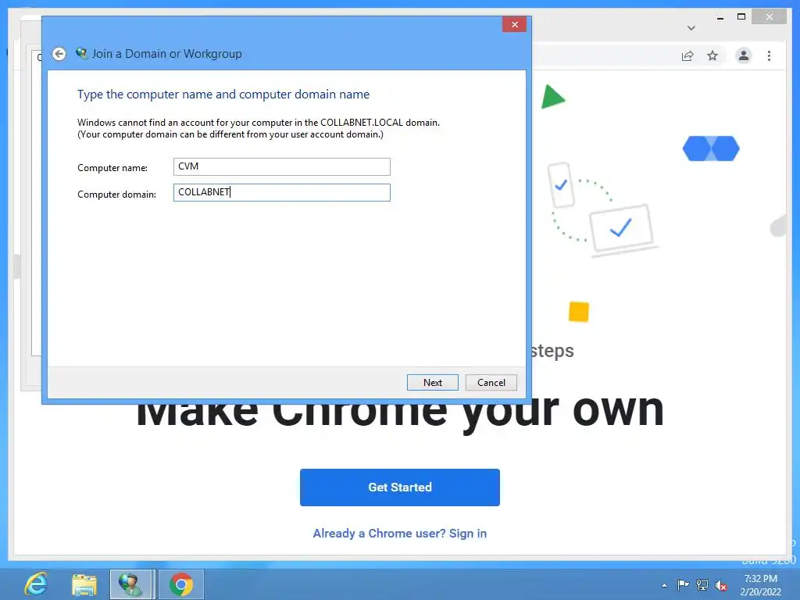Click the Computer domain field
This screenshot has width=800, height=600.
(x=281, y=192)
